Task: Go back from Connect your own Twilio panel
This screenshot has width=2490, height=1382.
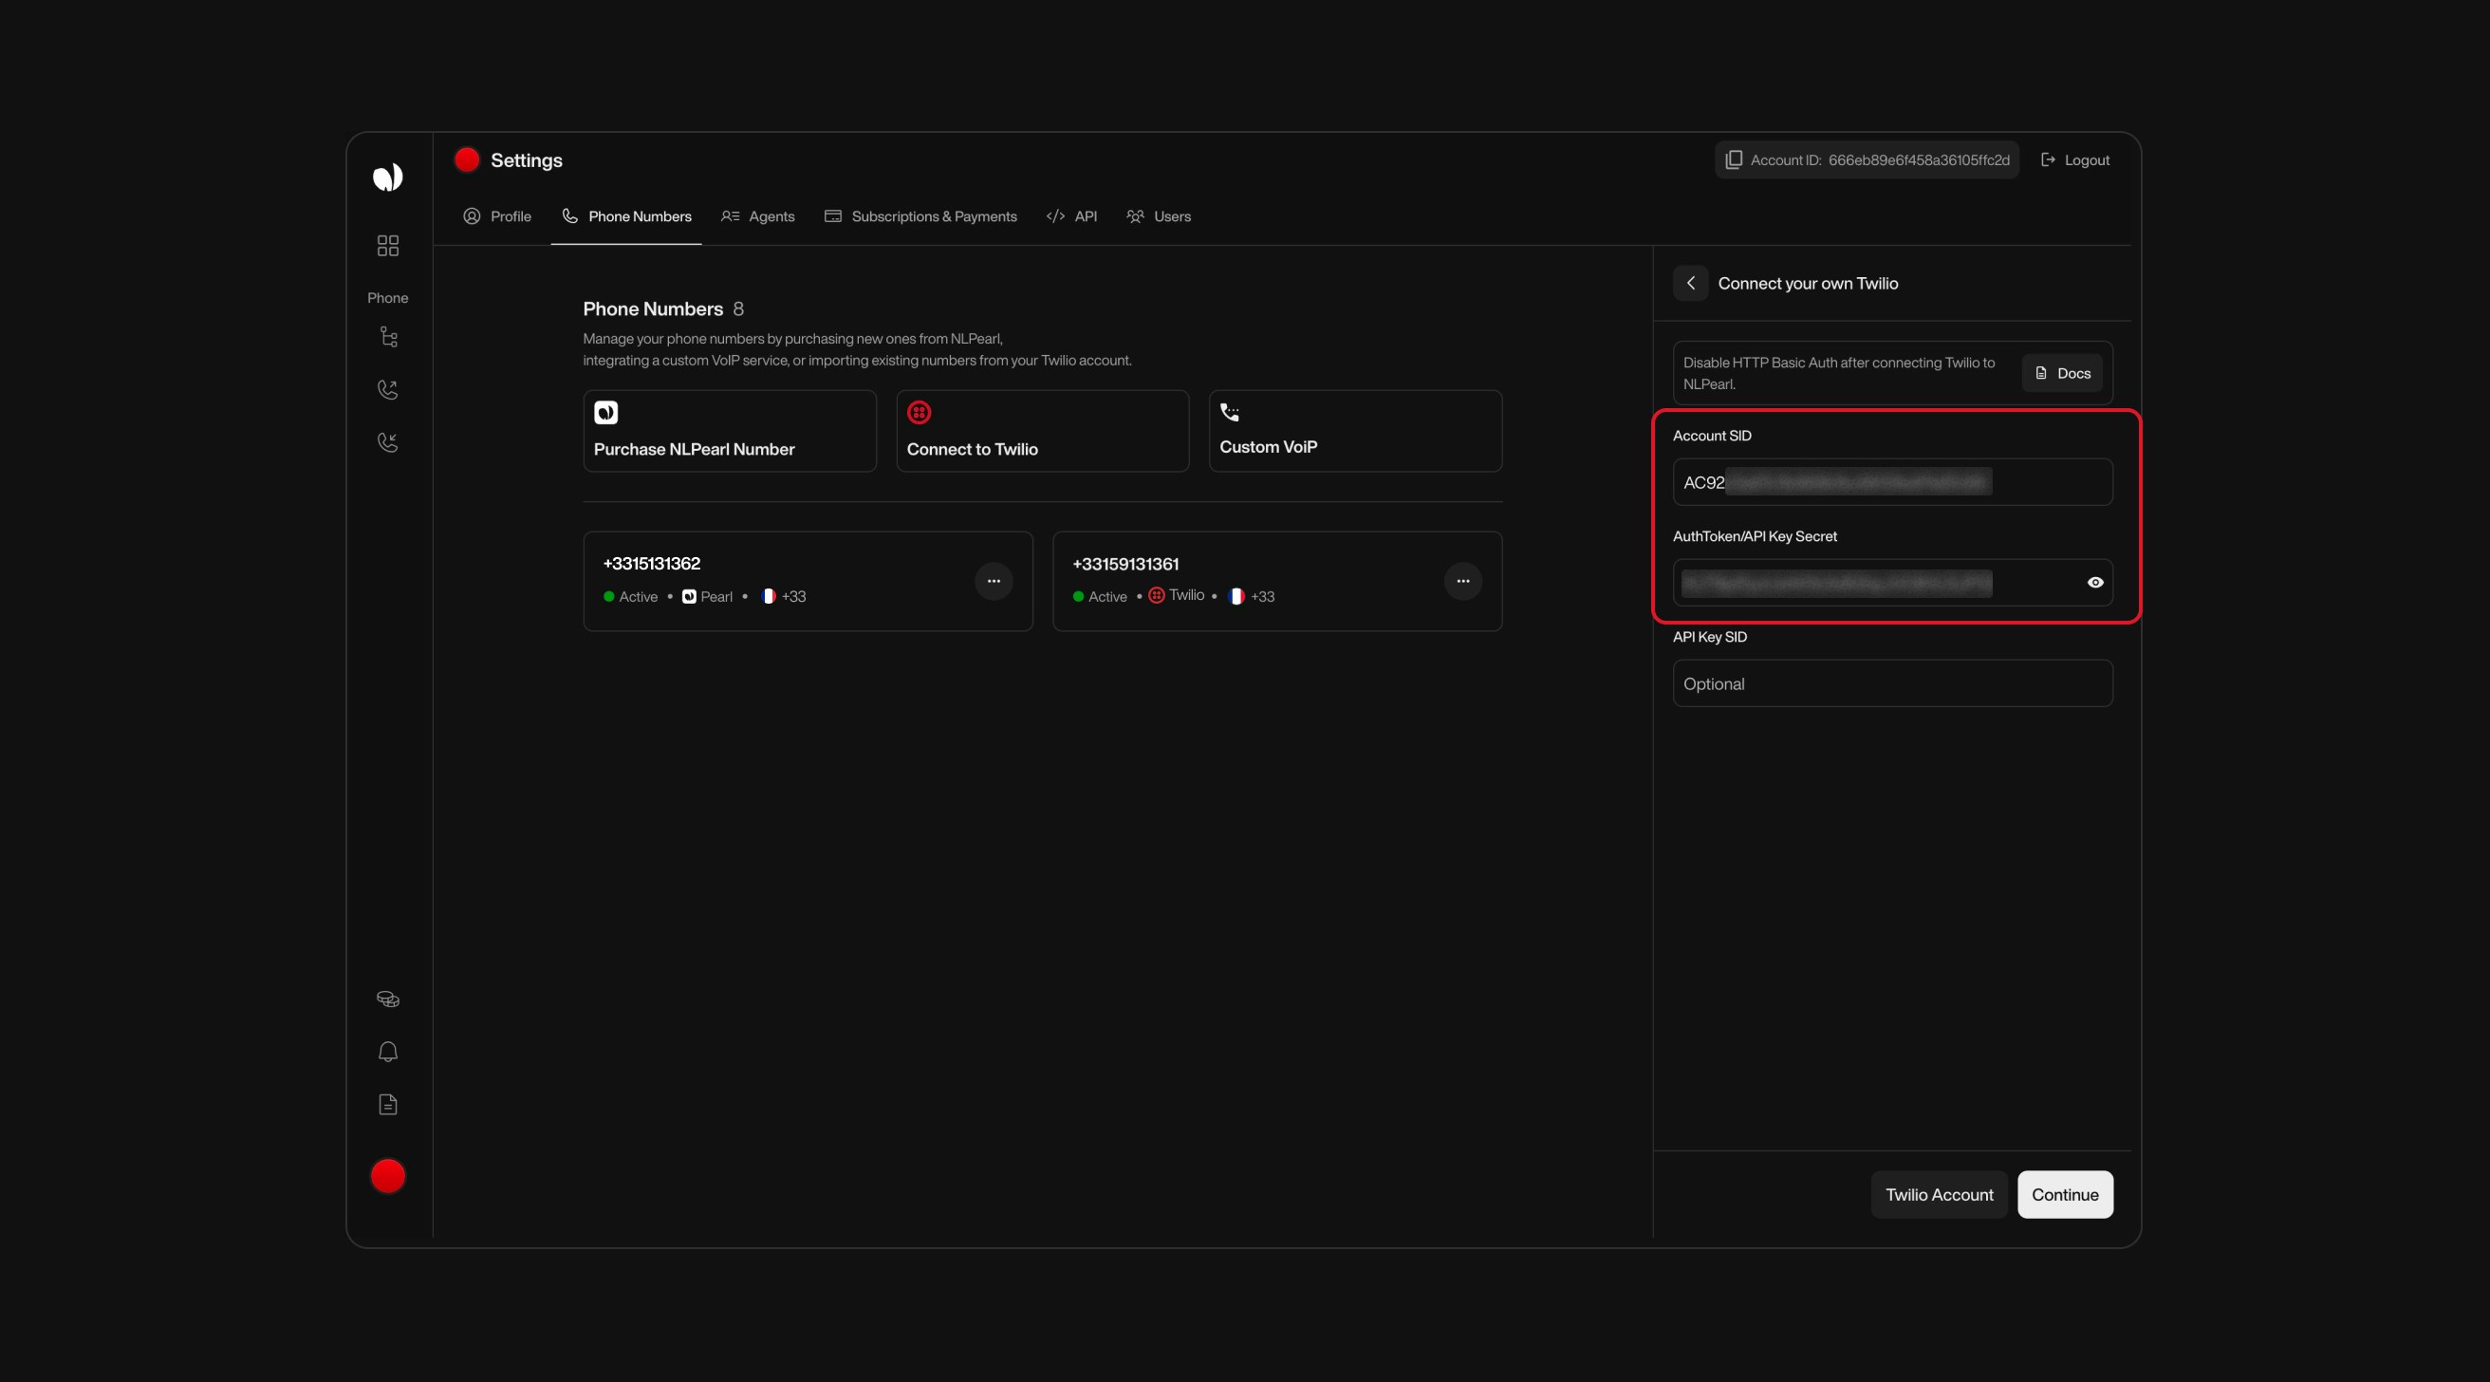Action: point(1691,284)
